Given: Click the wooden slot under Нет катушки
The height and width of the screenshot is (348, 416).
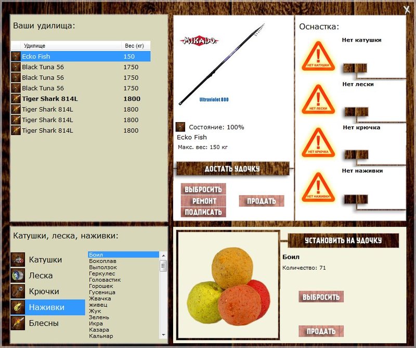Looking at the screenshot, I should pyautogui.click(x=355, y=68).
